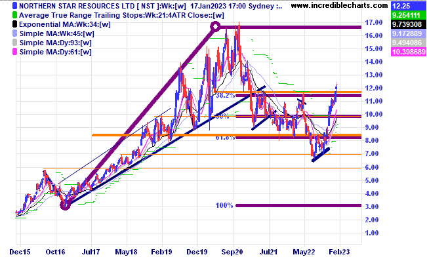The height and width of the screenshot is (259, 427).
Task: Click the Feb19 date axis label
Action: [x=162, y=252]
